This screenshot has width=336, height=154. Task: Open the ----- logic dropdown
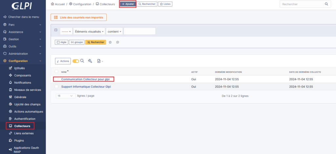click(66, 31)
